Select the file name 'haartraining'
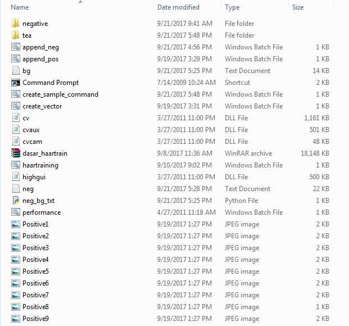 40,165
